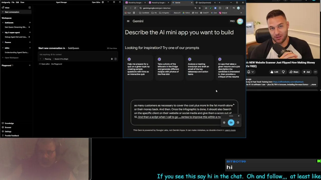Select the quiz preparation prompt card
This screenshot has height=180, width=321.
139,68
